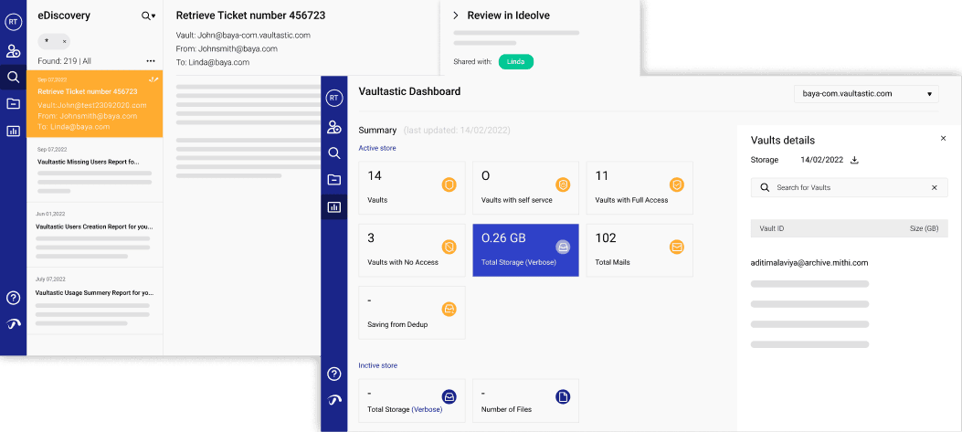
Task: Click the 14 Vaults card
Action: tap(412, 188)
